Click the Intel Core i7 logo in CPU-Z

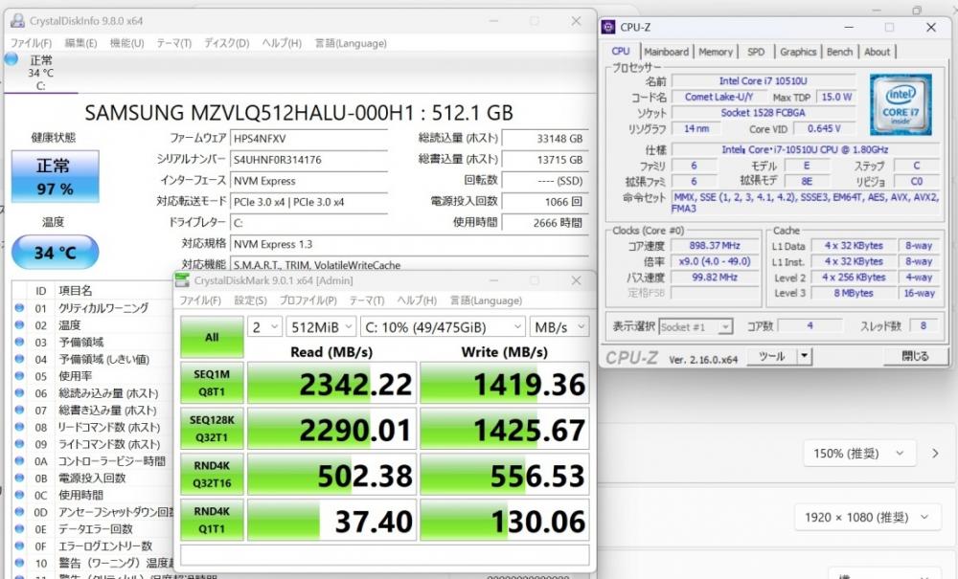point(901,104)
